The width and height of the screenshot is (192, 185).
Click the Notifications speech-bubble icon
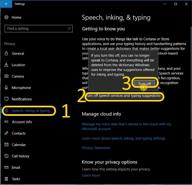coord(7,99)
